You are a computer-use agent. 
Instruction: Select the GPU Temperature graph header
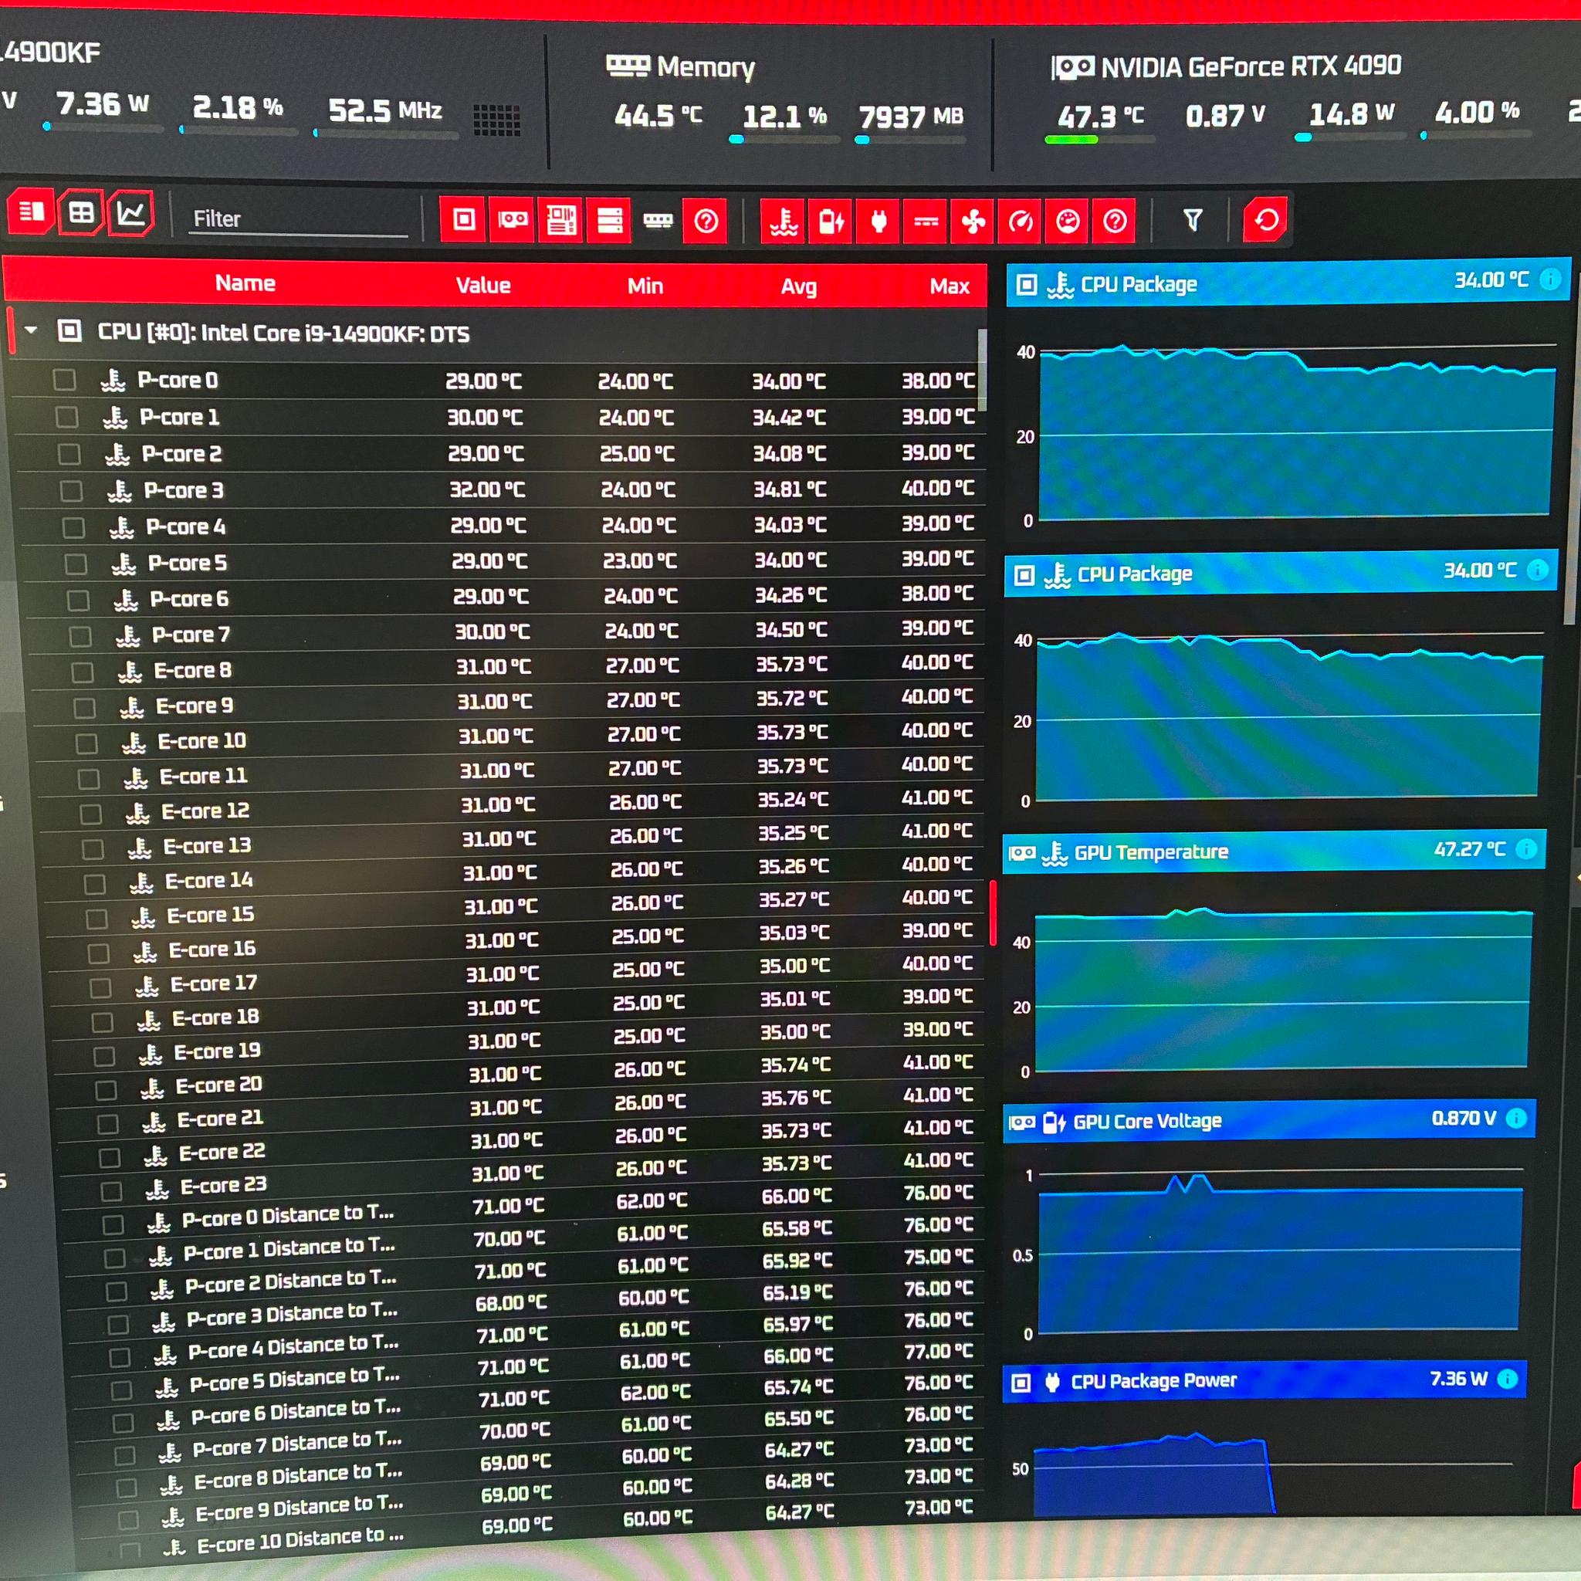coord(1273,851)
